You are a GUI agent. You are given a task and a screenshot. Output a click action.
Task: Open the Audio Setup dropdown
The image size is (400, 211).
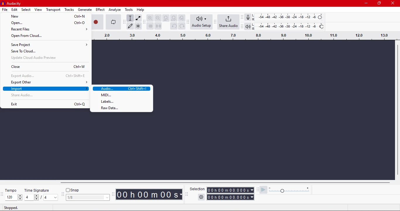pyautogui.click(x=201, y=22)
